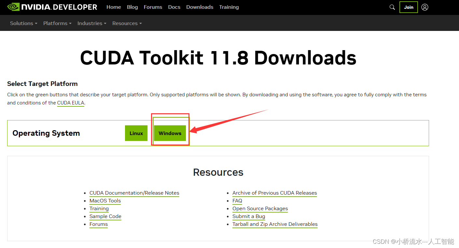This screenshot has width=459, height=248.
Task: Click the NVIDIA Developer logo
Action: pyautogui.click(x=52, y=7)
